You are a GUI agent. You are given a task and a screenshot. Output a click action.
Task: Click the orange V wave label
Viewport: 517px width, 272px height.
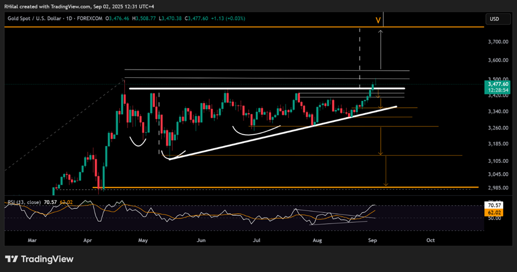(x=378, y=20)
